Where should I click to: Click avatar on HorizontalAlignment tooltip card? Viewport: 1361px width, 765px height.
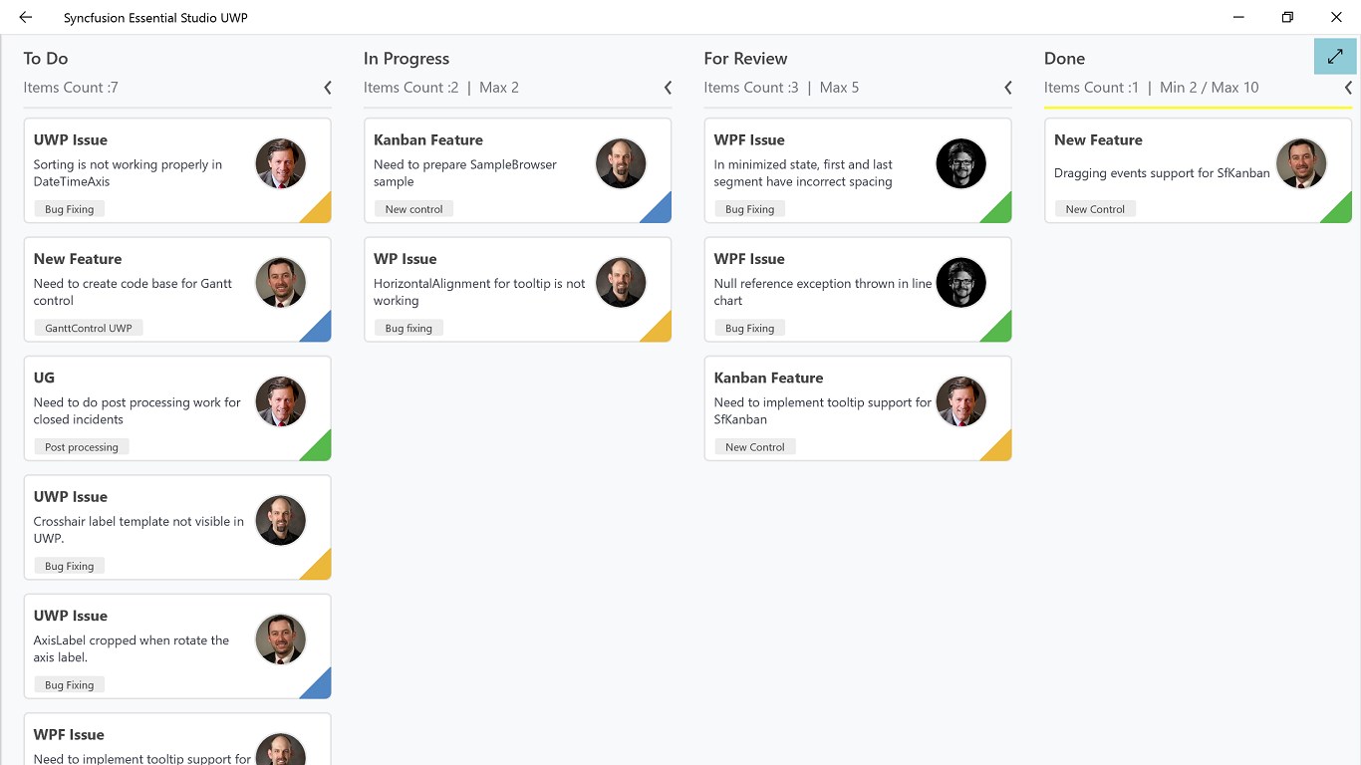(621, 283)
